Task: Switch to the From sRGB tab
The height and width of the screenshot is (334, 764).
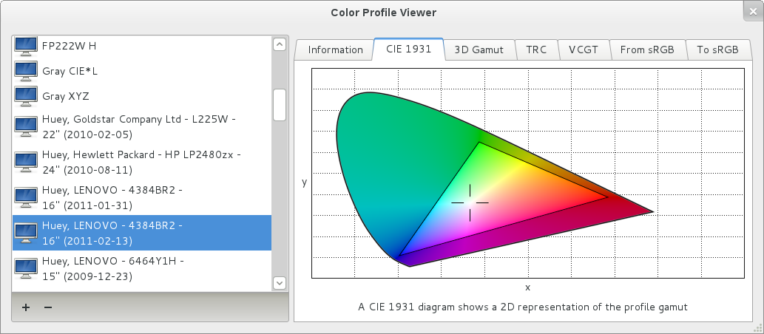Action: 648,50
